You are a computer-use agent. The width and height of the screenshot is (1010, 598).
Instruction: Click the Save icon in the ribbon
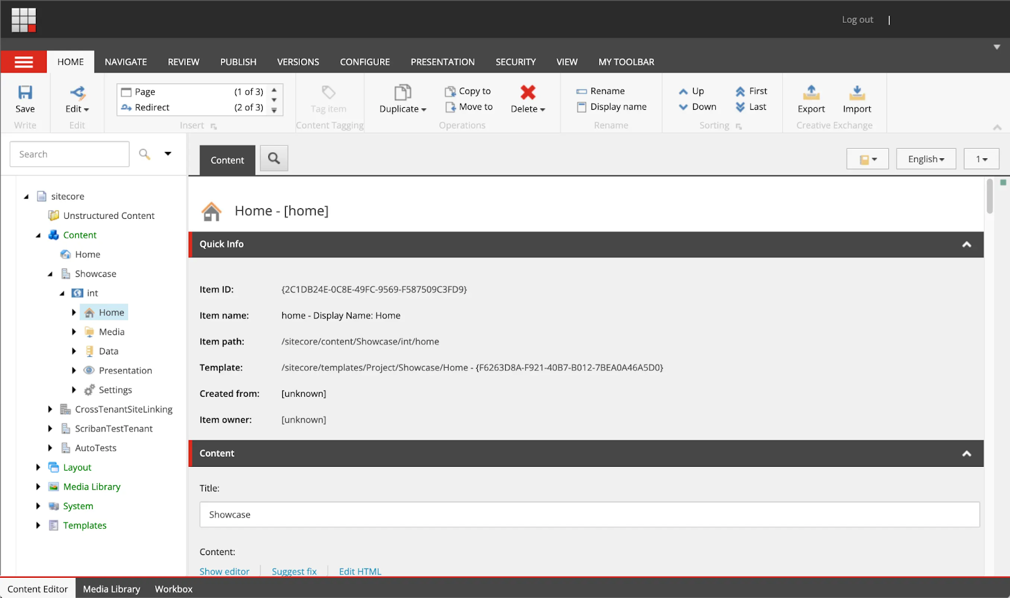click(x=25, y=93)
